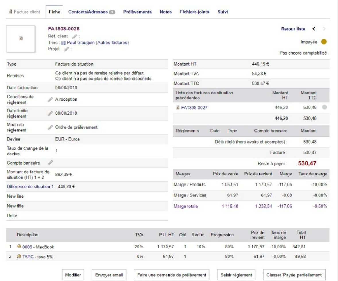Click the Retour liste link
The height and width of the screenshot is (281, 338).
(x=293, y=29)
